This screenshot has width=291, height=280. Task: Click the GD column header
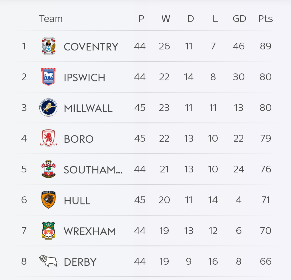click(x=239, y=19)
